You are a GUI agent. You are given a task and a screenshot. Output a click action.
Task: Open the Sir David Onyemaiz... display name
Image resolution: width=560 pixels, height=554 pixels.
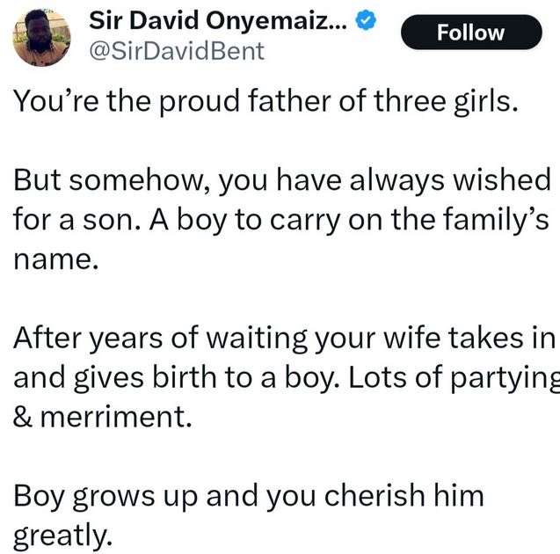pos(218,21)
